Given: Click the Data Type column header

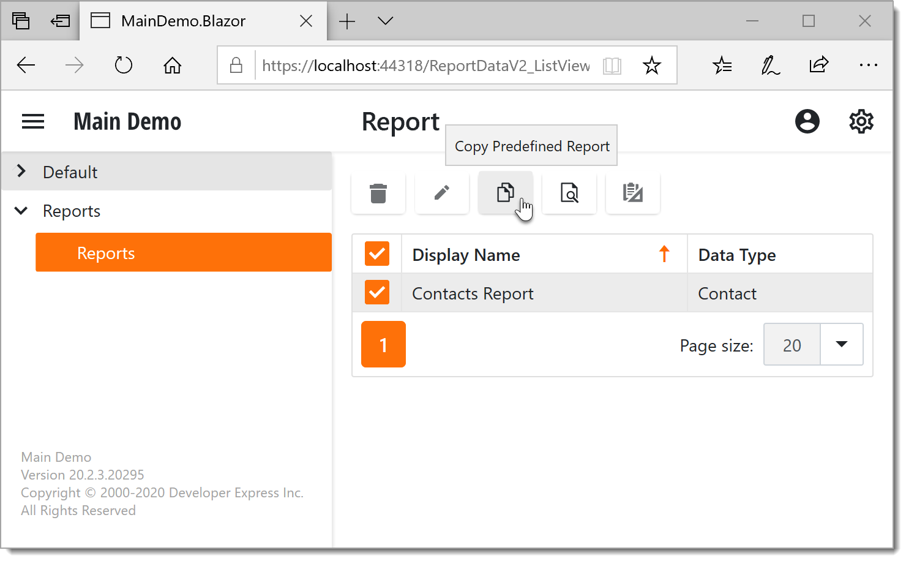Looking at the screenshot, I should point(737,255).
